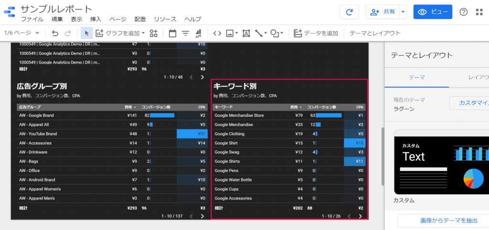Open the 挿入 menu
The image size is (489, 230).
(96, 19)
